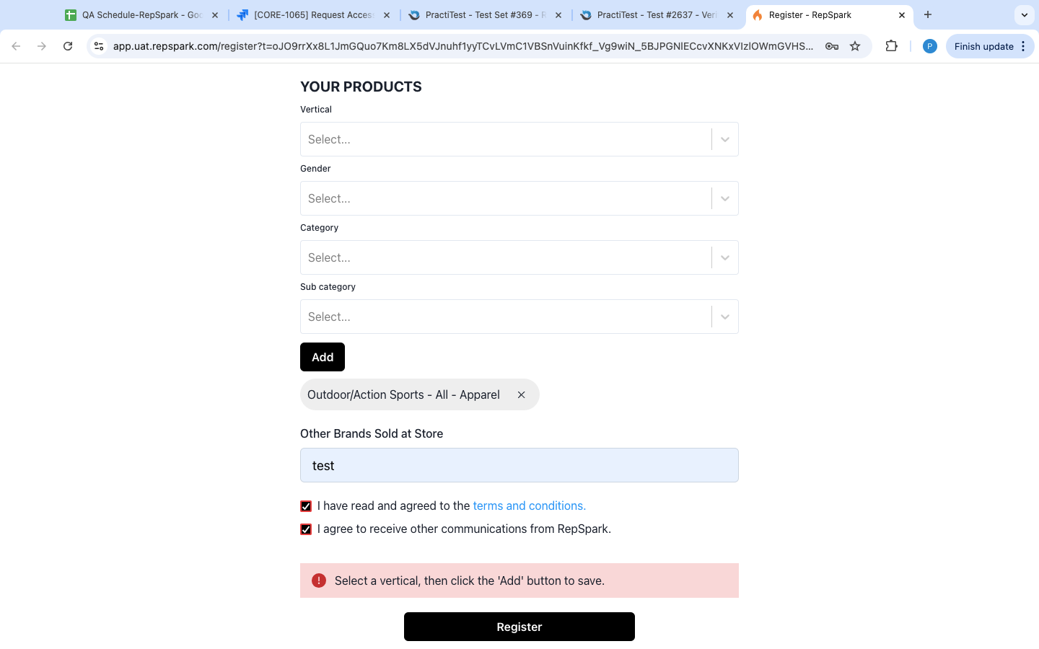1039x649 pixels.
Task: Click the Other Brands Sold at Store field
Action: tap(519, 465)
